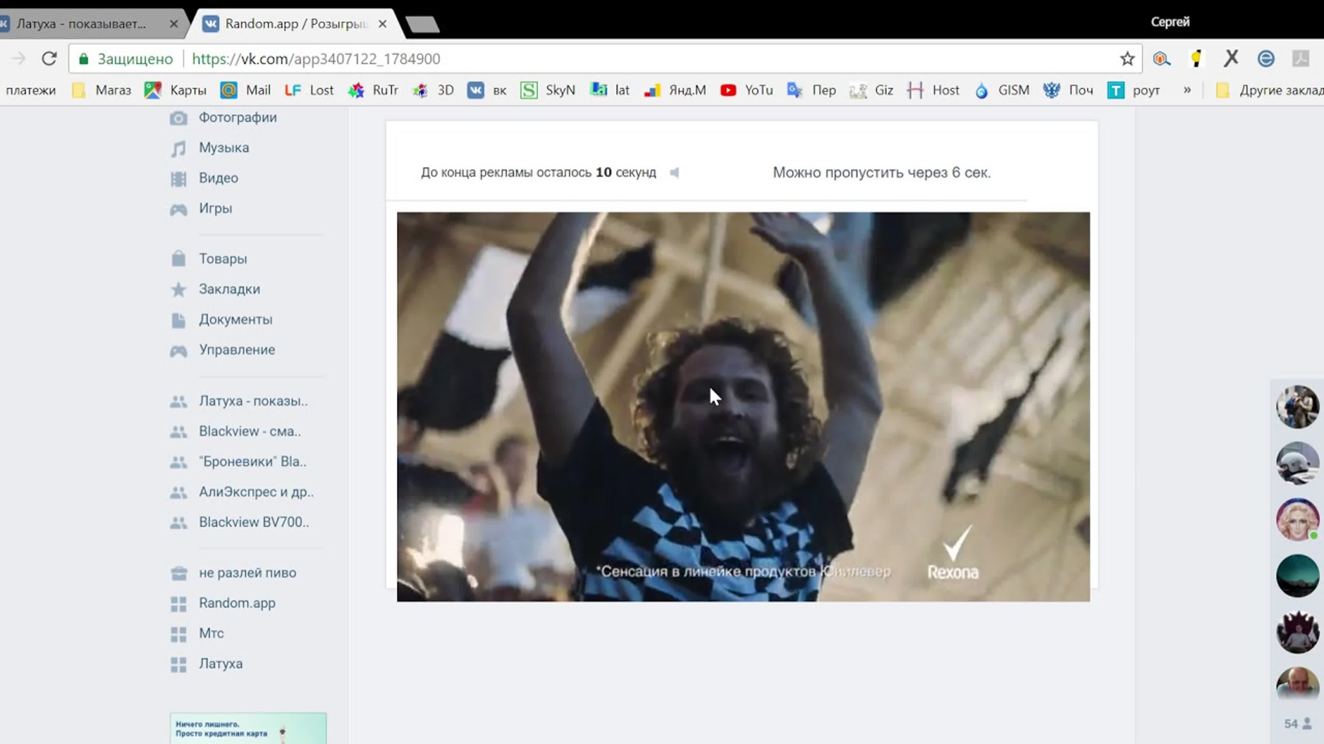This screenshot has width=1324, height=744.
Task: Mute the ad with the speaker icon
Action: pyautogui.click(x=674, y=172)
